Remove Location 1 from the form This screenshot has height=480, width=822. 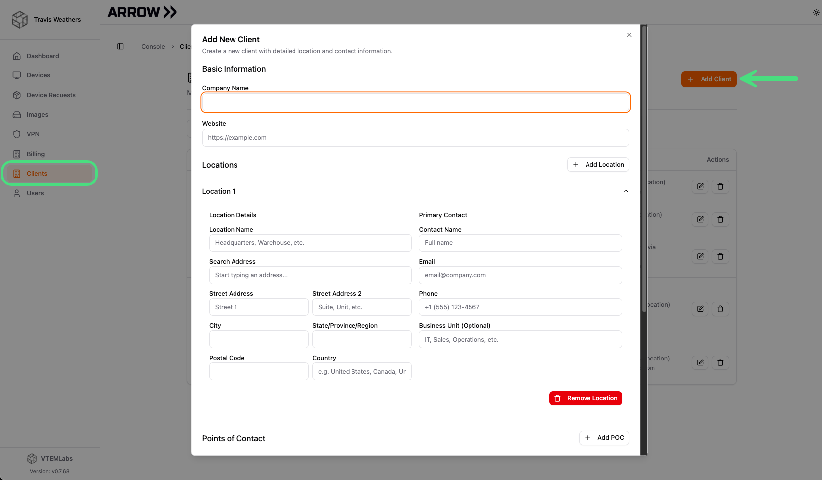[x=586, y=398]
